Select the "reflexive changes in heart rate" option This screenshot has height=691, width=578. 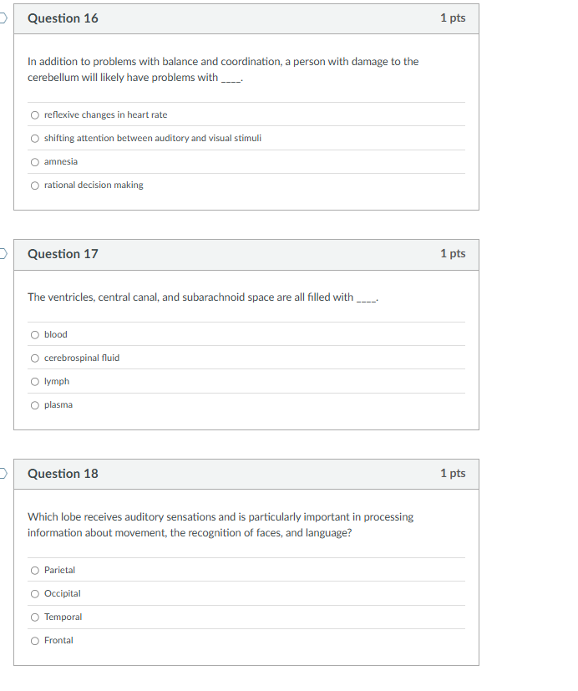pyautogui.click(x=34, y=114)
